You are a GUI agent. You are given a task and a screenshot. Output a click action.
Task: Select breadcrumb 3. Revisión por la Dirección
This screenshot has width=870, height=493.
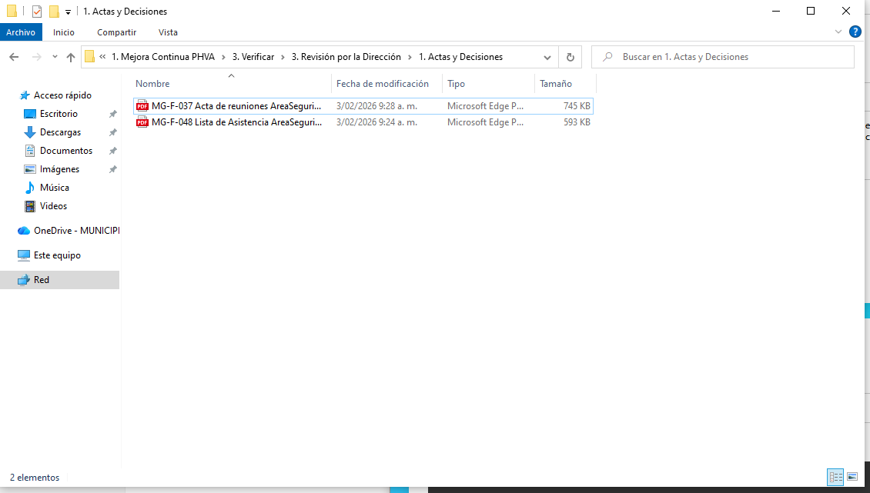pyautogui.click(x=346, y=57)
